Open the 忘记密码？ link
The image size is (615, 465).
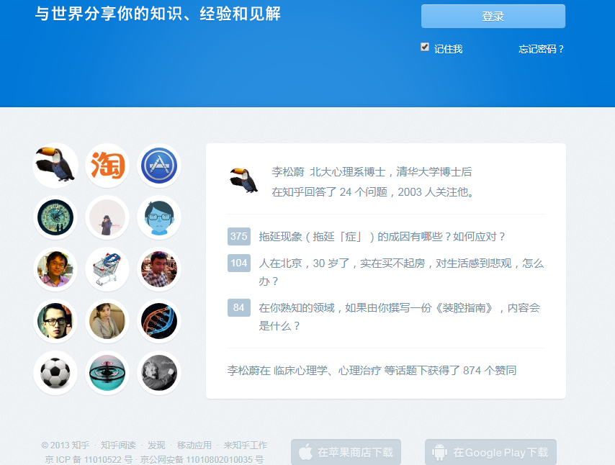pos(542,49)
